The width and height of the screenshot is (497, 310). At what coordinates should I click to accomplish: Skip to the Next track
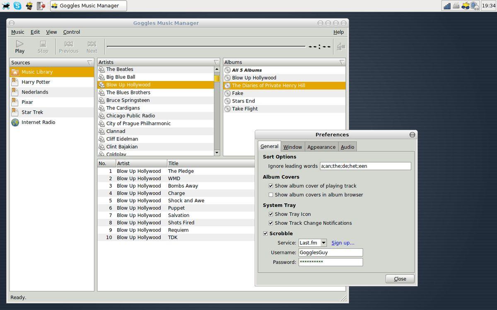[92, 47]
